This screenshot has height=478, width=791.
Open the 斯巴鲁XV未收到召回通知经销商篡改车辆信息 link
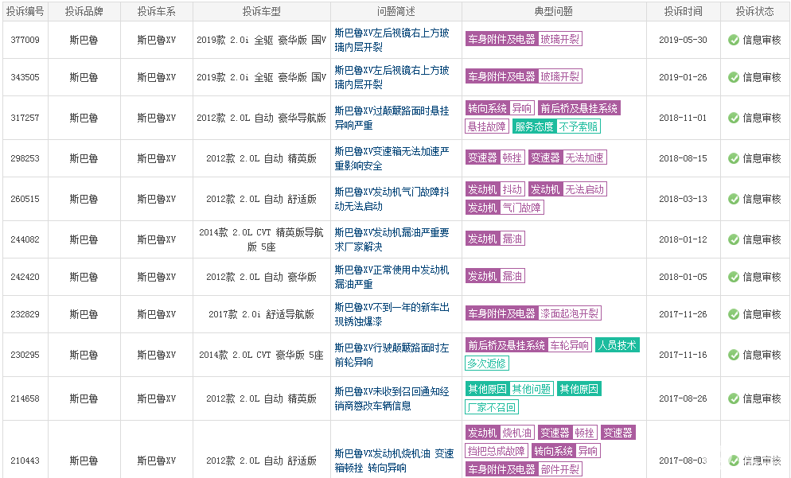(x=392, y=398)
